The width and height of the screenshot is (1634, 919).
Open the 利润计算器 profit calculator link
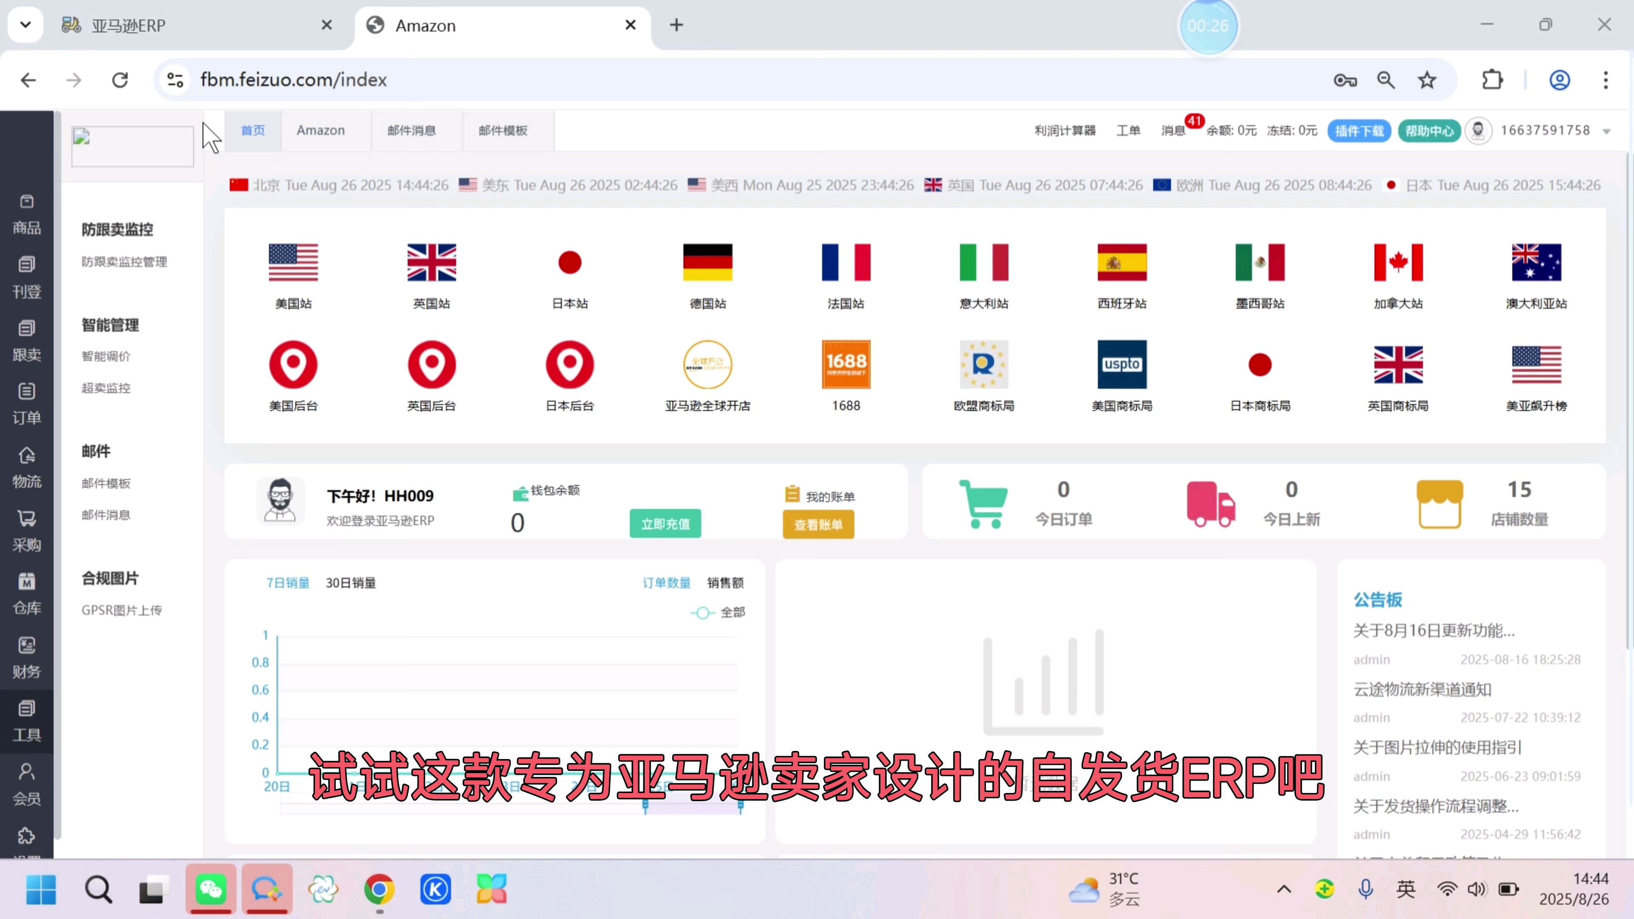(1065, 131)
